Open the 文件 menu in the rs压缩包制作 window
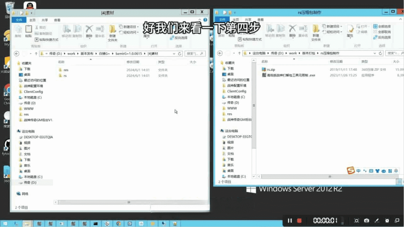Image resolution: width=404 pixels, height=227 pixels. [x=222, y=19]
